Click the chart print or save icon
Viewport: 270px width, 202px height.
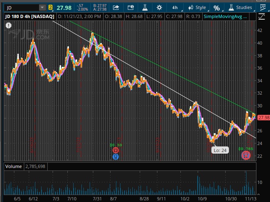click(x=131, y=7)
